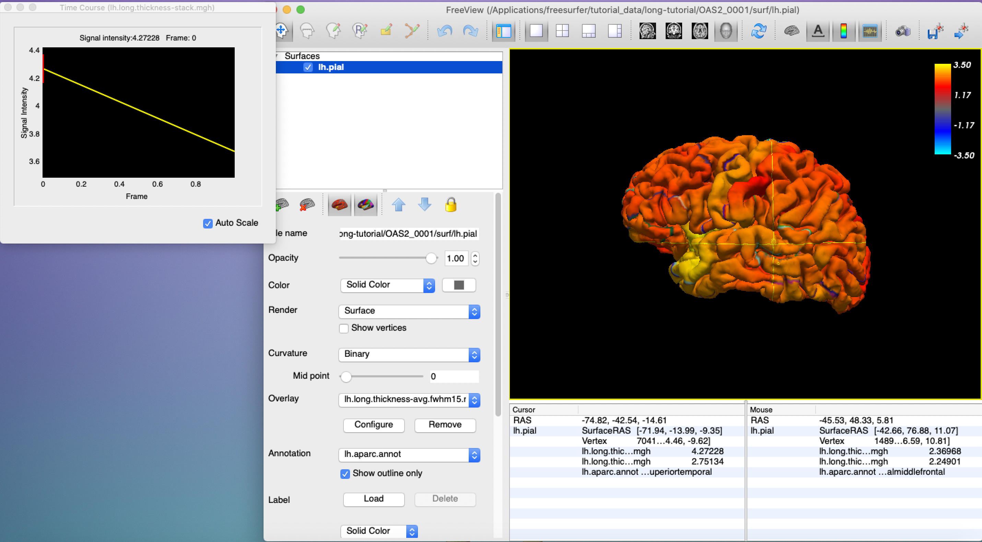Uncheck the Auto Scale checkbox

208,223
